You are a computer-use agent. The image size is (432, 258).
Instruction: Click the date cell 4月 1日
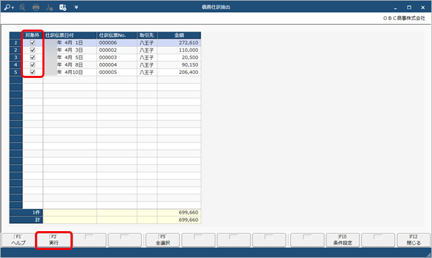point(70,42)
